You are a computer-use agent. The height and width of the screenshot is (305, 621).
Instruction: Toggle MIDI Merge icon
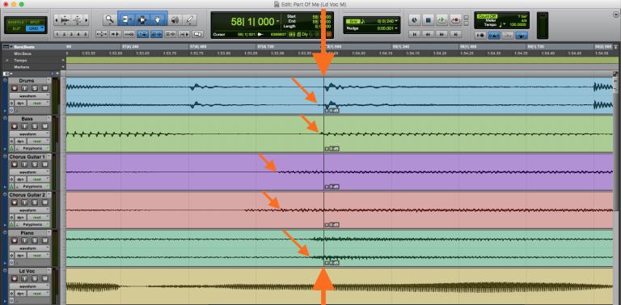point(507,36)
